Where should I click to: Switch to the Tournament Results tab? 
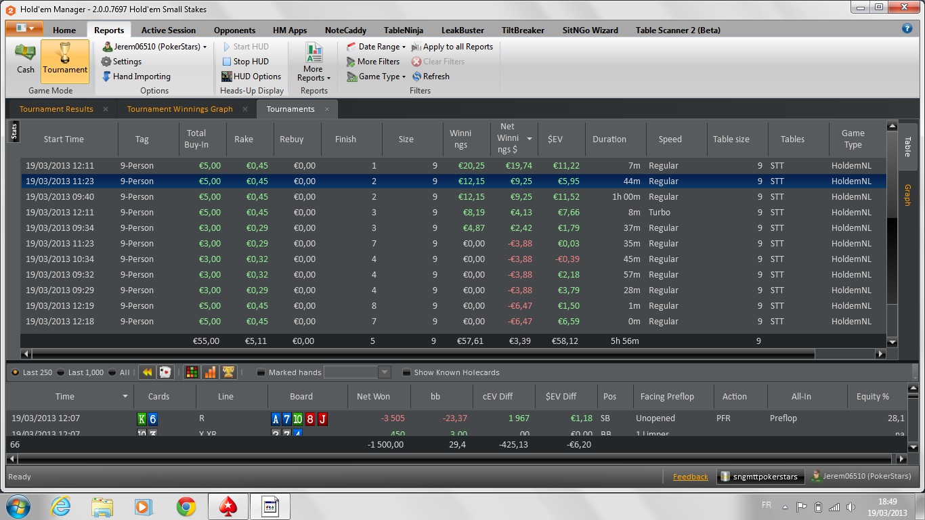[x=56, y=109]
